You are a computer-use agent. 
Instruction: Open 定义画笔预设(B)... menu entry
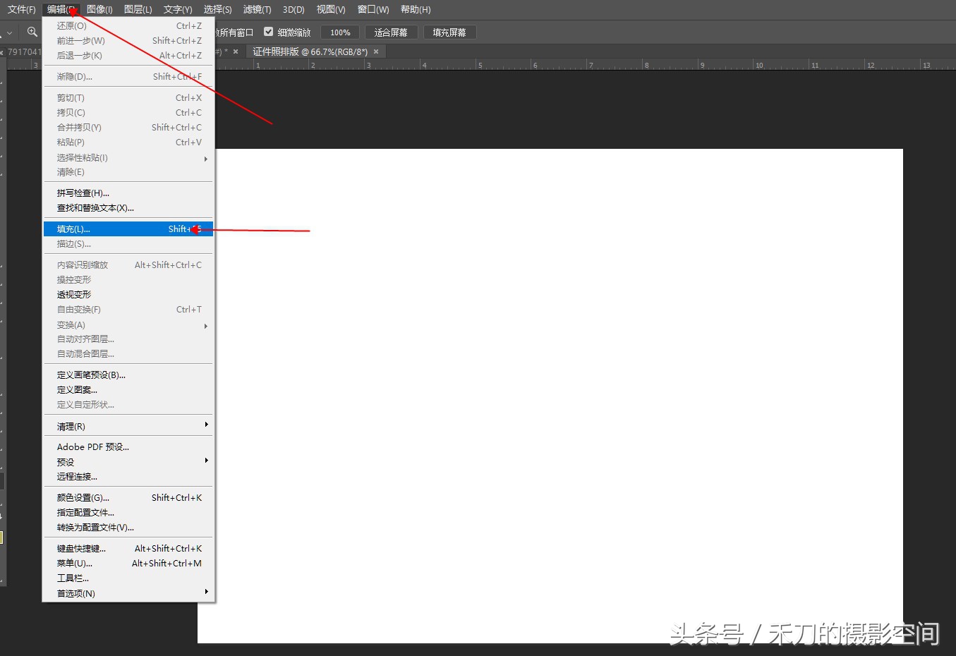click(128, 375)
